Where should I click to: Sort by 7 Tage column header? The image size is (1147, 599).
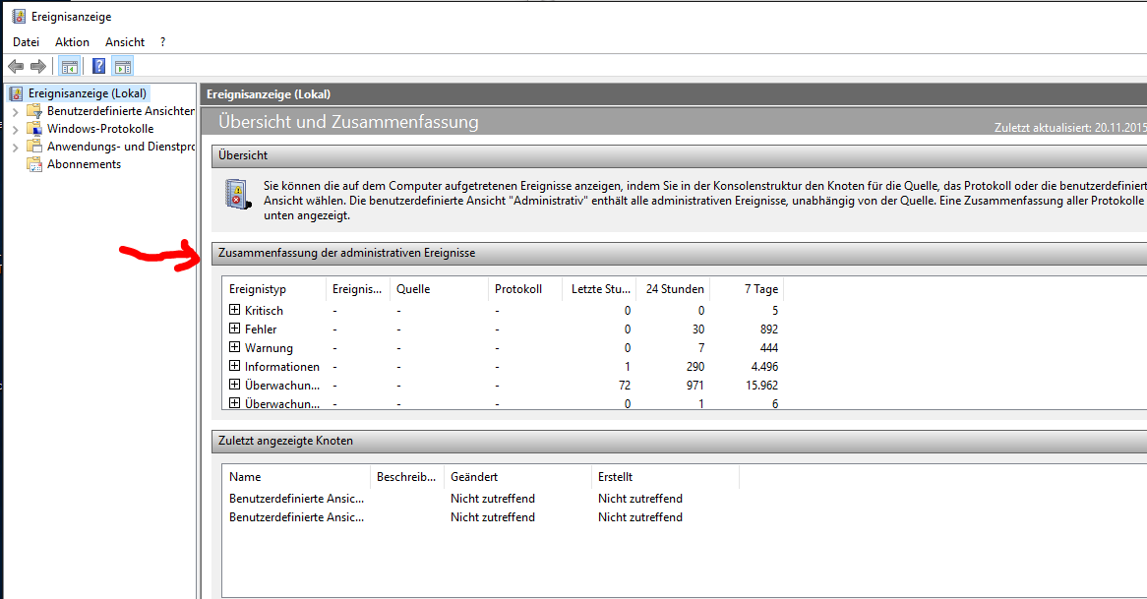click(x=748, y=289)
